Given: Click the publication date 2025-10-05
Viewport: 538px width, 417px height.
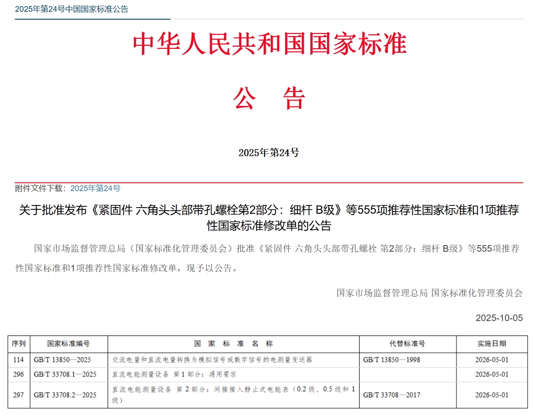Looking at the screenshot, I should tap(499, 318).
